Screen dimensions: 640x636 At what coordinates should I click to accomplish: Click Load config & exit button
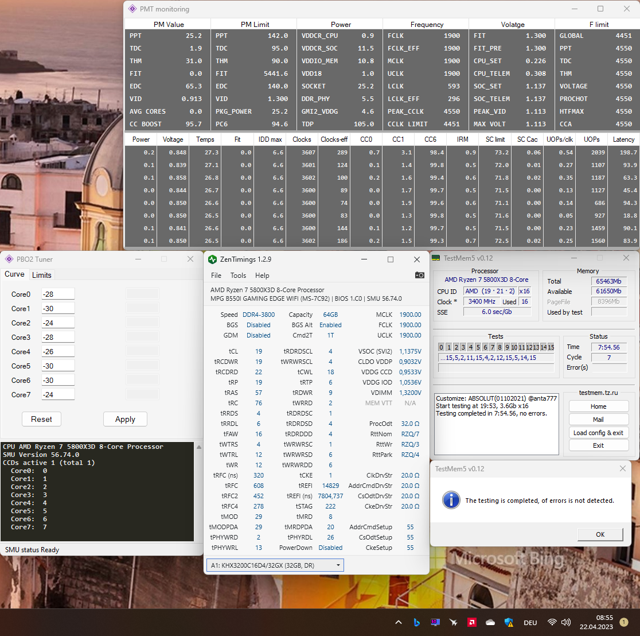[598, 433]
